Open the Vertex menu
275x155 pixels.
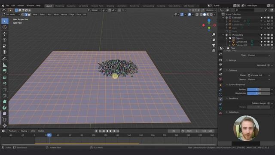coord(64,15)
